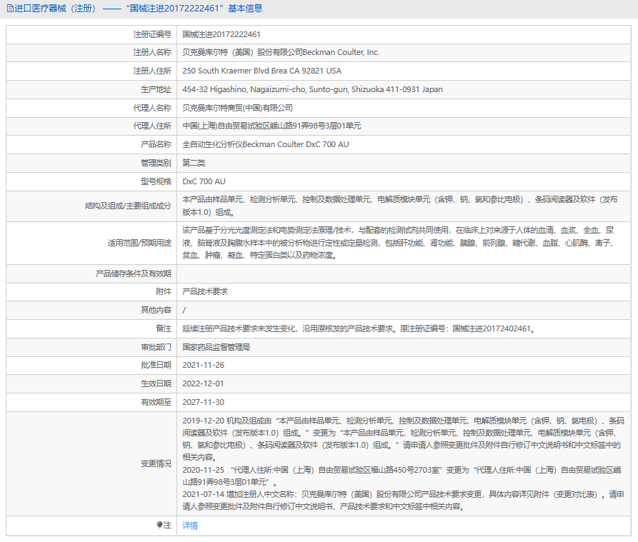Screen dimensions: 638x542
Task: Click the 第二类 management class value
Action: (x=194, y=163)
